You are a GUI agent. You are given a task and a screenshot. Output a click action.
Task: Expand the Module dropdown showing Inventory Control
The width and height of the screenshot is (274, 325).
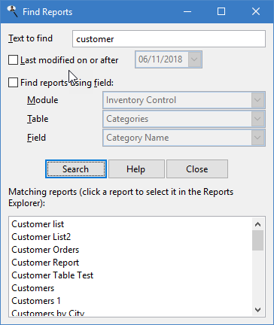pos(257,100)
